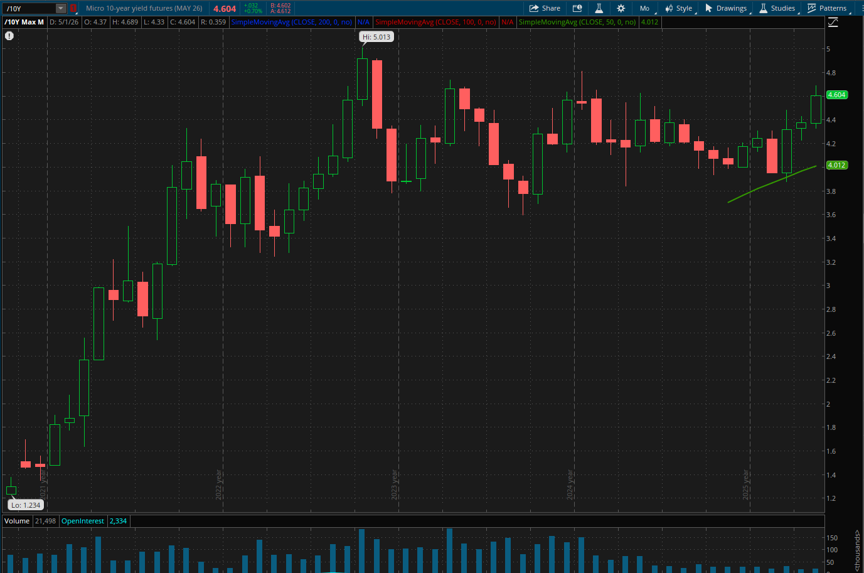Click the Share arrow icon
The width and height of the screenshot is (864, 573).
534,8
